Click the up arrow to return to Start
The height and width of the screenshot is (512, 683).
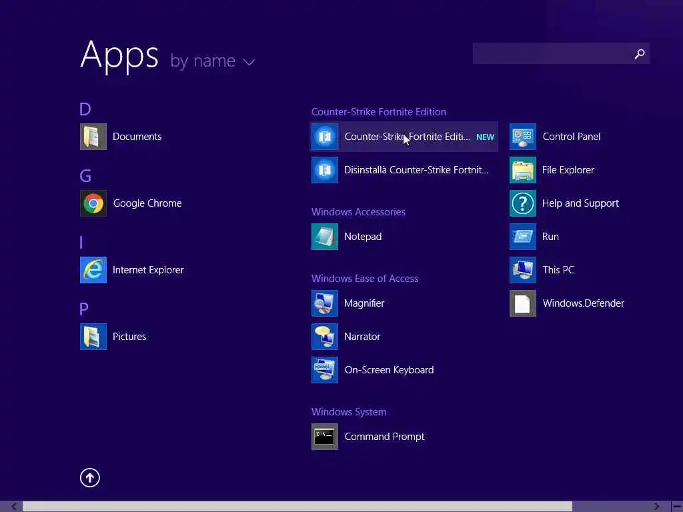[90, 477]
